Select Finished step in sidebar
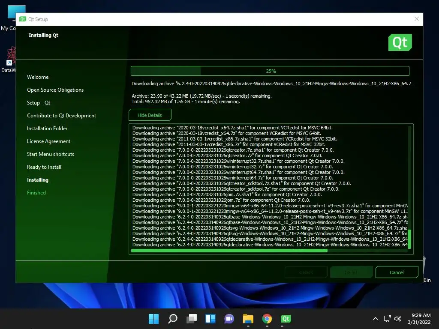439x329 pixels. [x=36, y=193]
